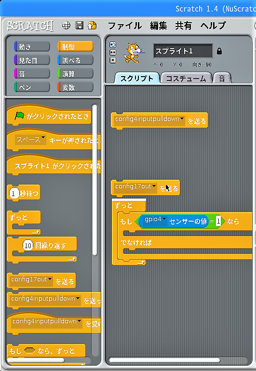This screenshot has width=256, height=371.
Task: Click the block palette vertical scrollbar
Action: (x=94, y=180)
